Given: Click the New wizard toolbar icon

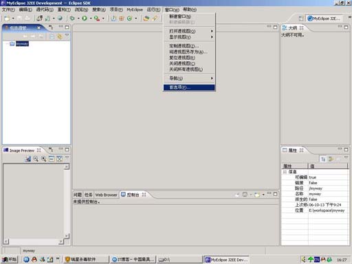Looking at the screenshot, I should pyautogui.click(x=7, y=19).
